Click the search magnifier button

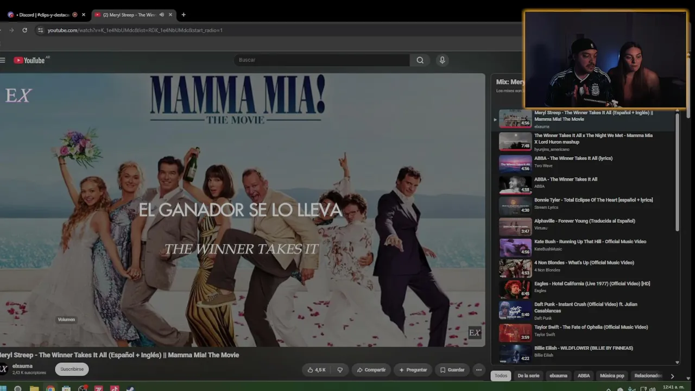coord(420,60)
